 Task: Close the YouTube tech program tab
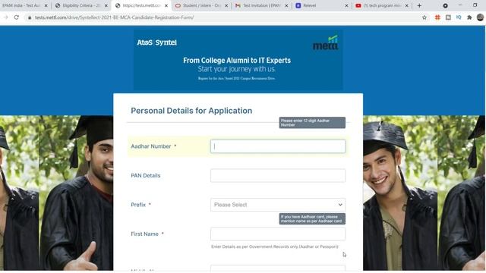(407, 5)
